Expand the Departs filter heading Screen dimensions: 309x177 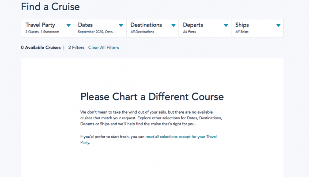pyautogui.click(x=193, y=25)
